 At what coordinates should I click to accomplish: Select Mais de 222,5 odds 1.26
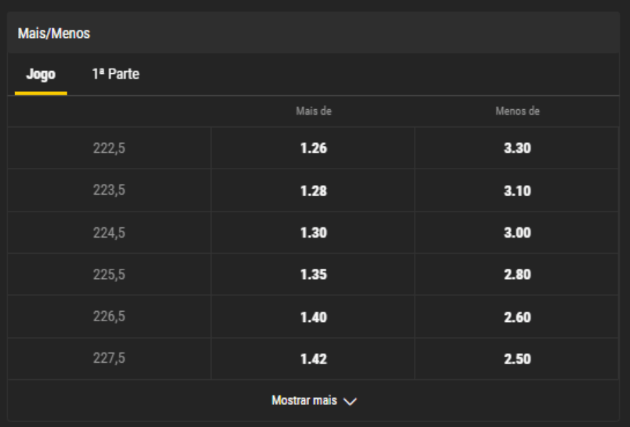(313, 148)
